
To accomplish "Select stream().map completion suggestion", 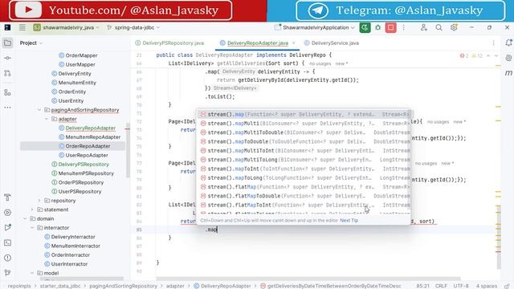I will (x=304, y=114).
